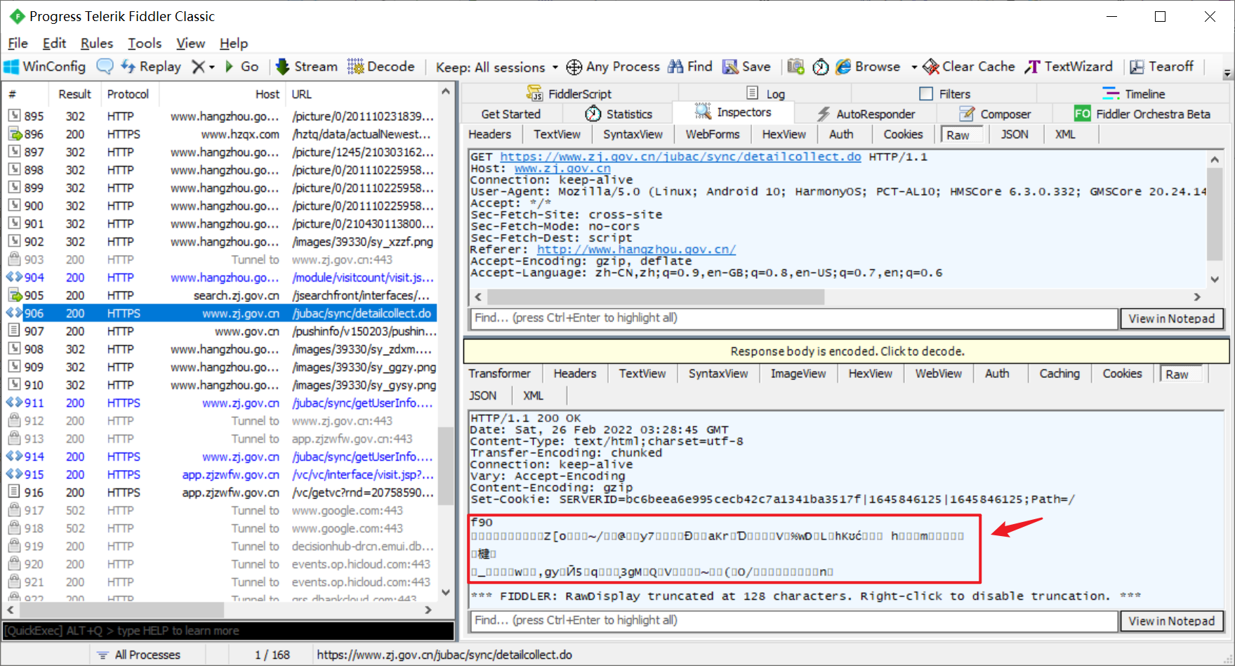1235x666 pixels.
Task: Select request Cookies inspector tab
Action: [x=903, y=134]
